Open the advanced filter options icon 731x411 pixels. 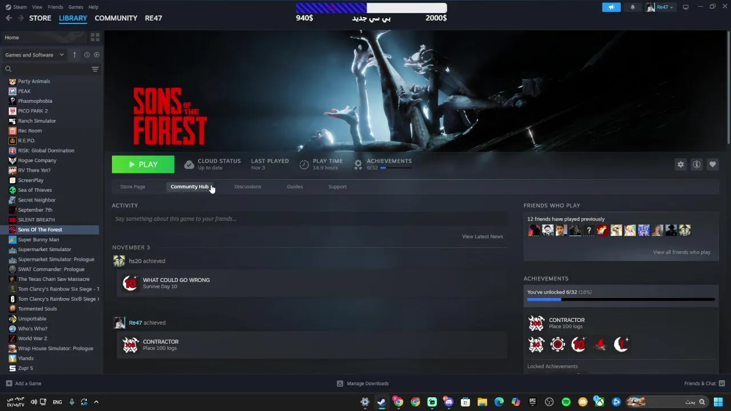(x=95, y=69)
